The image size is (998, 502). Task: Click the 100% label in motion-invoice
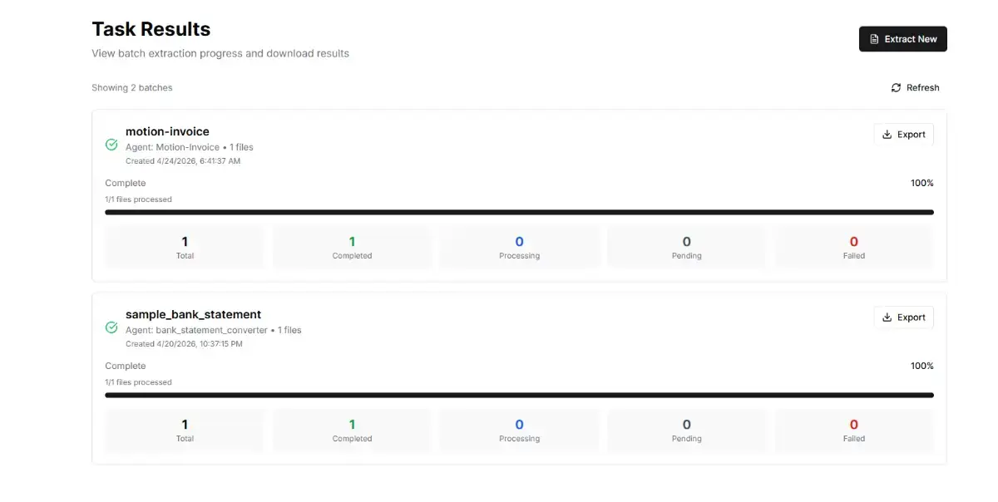pyautogui.click(x=922, y=183)
